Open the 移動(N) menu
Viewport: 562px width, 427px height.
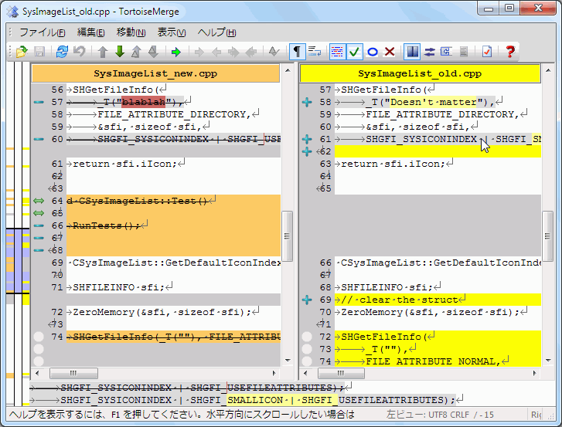pos(131,32)
